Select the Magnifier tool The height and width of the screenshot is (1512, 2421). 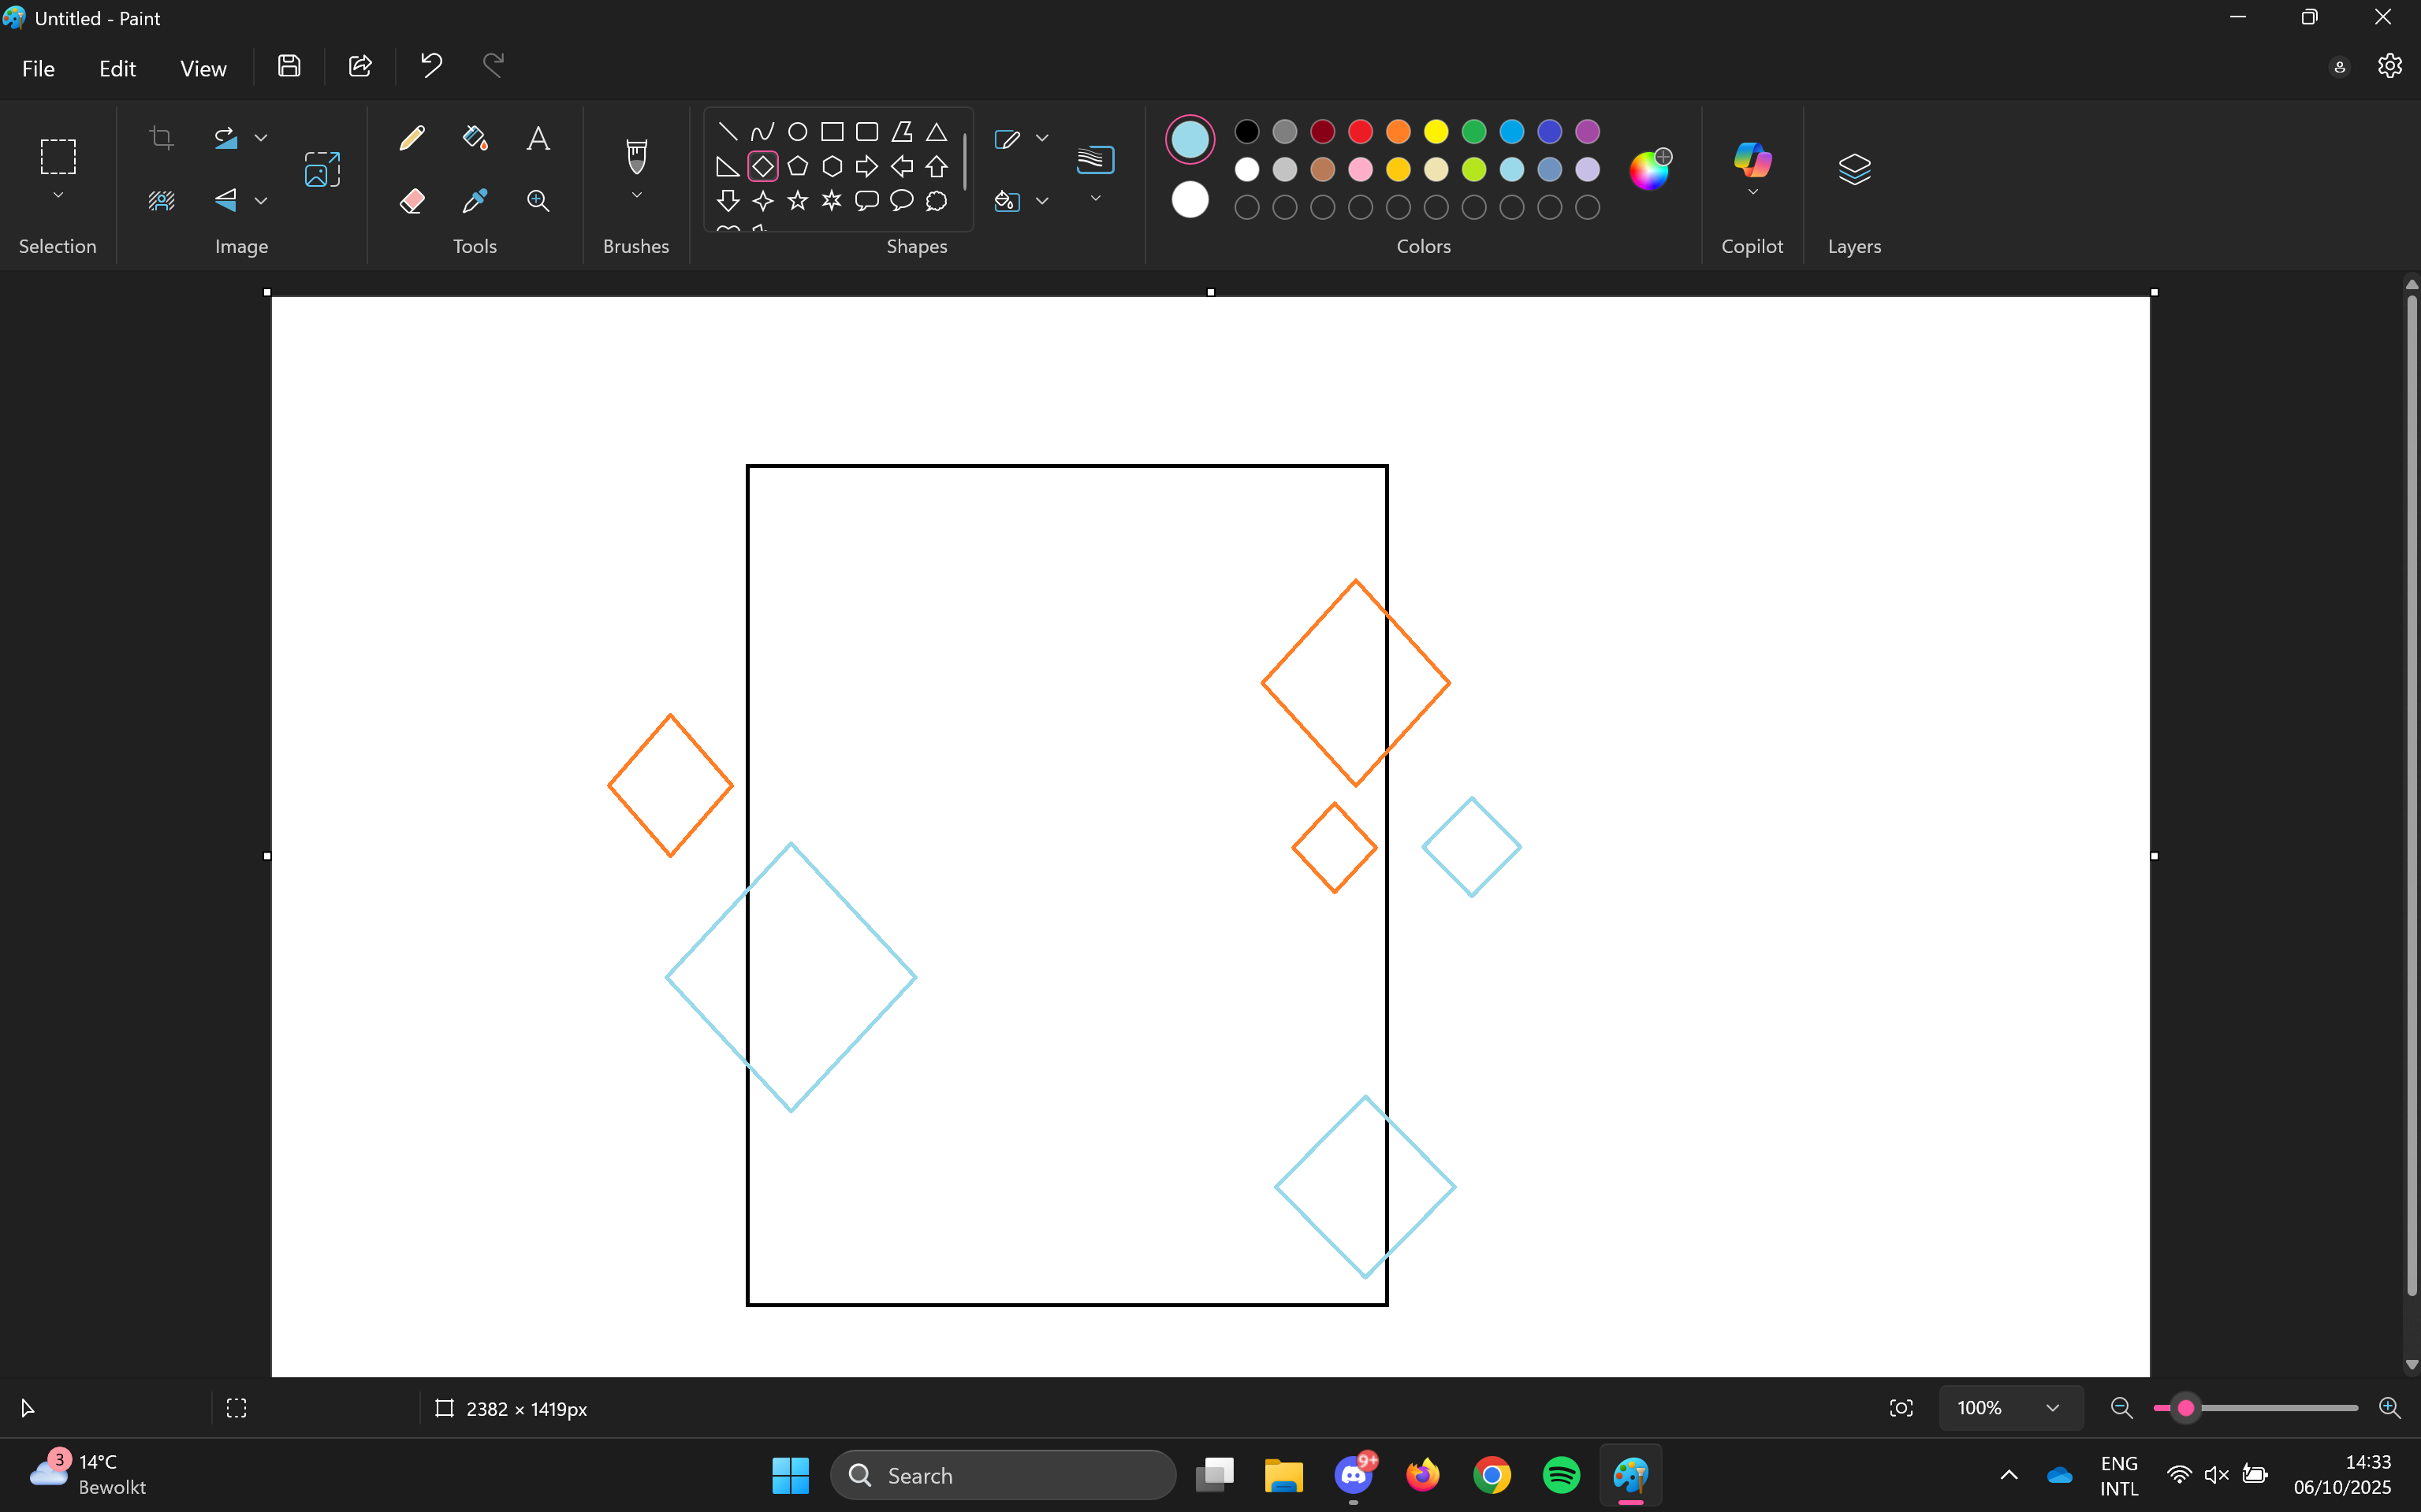click(x=538, y=201)
